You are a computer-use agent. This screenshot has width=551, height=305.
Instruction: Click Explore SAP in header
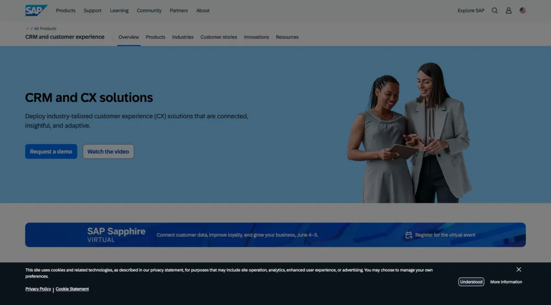(x=471, y=11)
